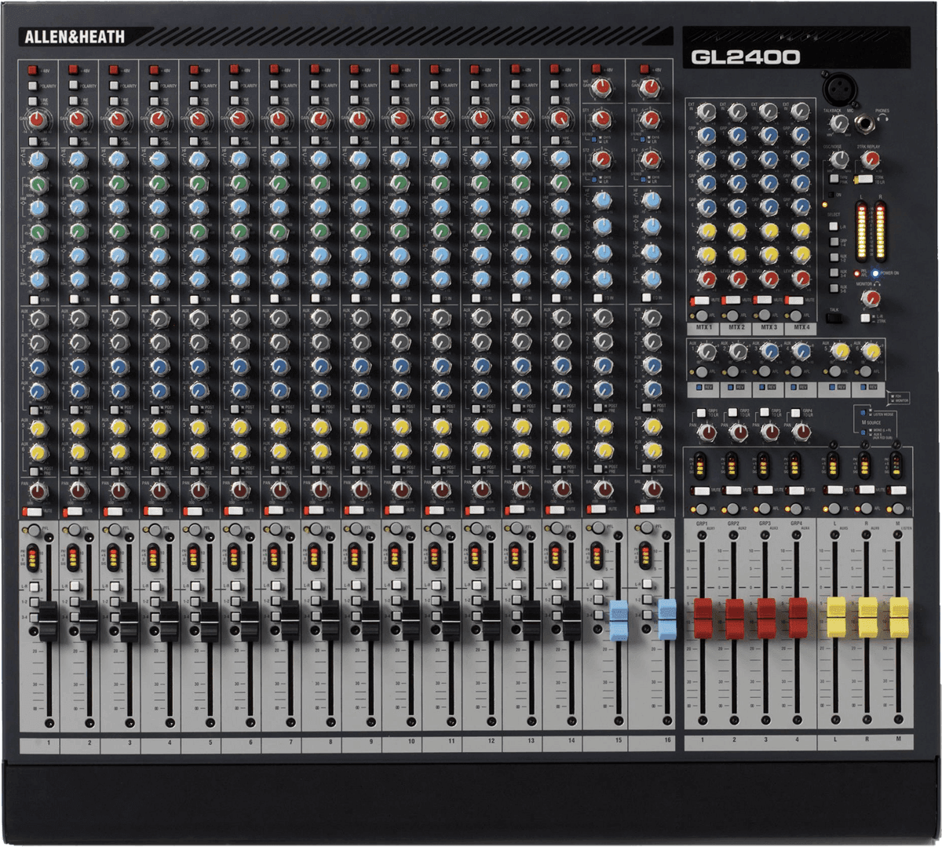The image size is (942, 847).
Task: Adjust the channel 1 red gain knob
Action: click(x=36, y=119)
